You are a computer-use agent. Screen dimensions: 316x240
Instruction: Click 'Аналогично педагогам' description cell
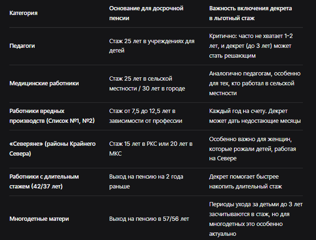(x=255, y=83)
